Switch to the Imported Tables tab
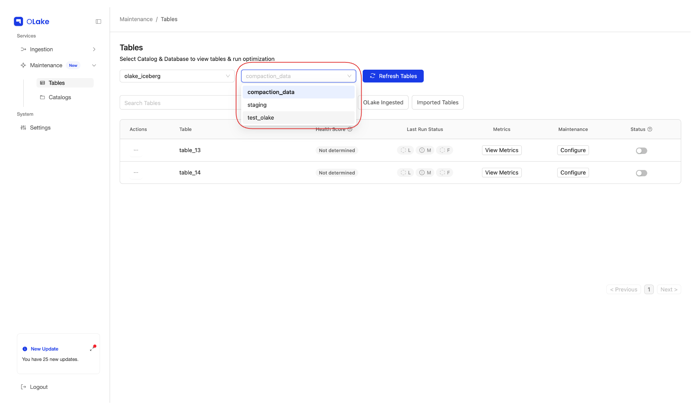The width and height of the screenshot is (698, 410). (437, 102)
